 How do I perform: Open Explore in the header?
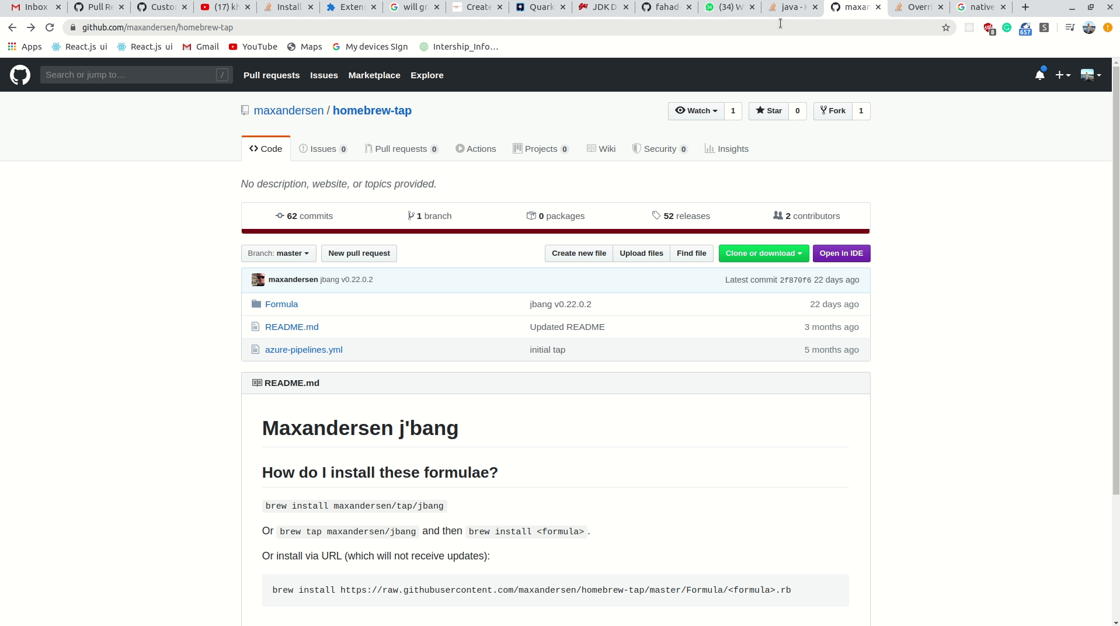pos(427,75)
